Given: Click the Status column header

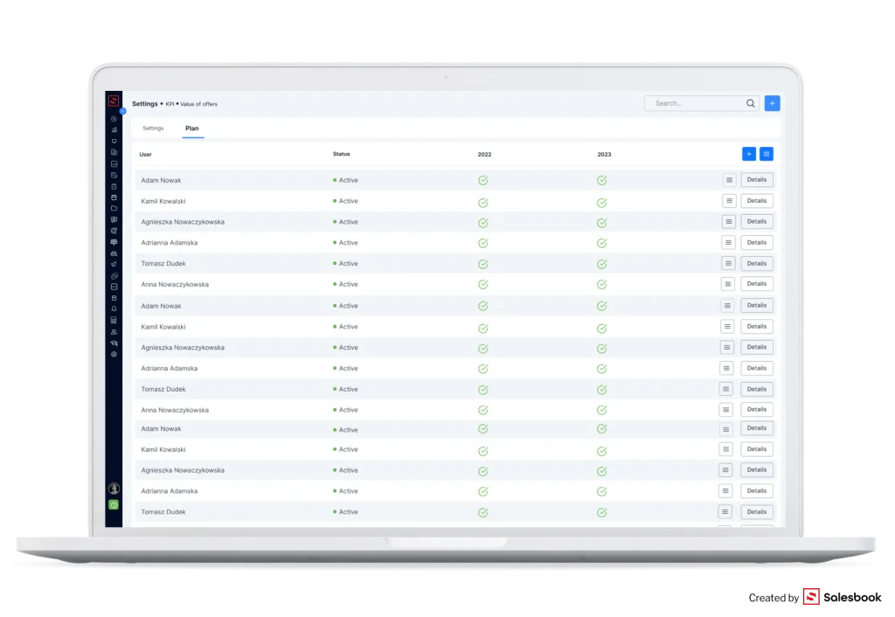Looking at the screenshot, I should pyautogui.click(x=342, y=154).
